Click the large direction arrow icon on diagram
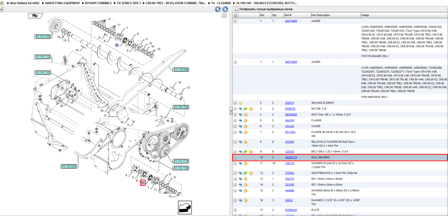The height and width of the screenshot is (216, 448). tap(185, 208)
